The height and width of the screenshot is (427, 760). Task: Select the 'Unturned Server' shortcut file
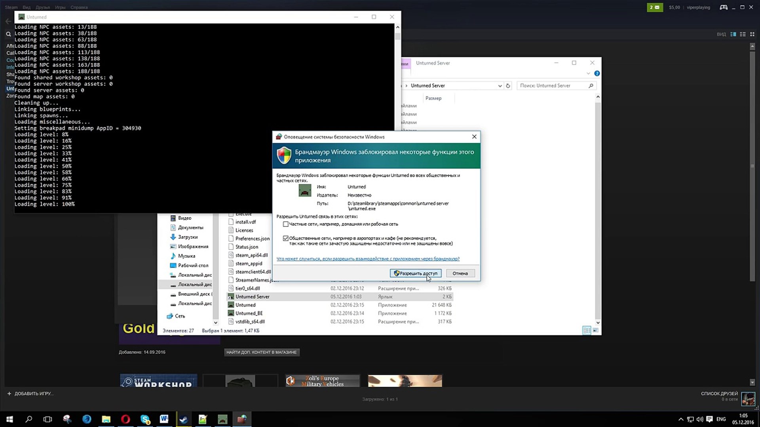pos(340,297)
